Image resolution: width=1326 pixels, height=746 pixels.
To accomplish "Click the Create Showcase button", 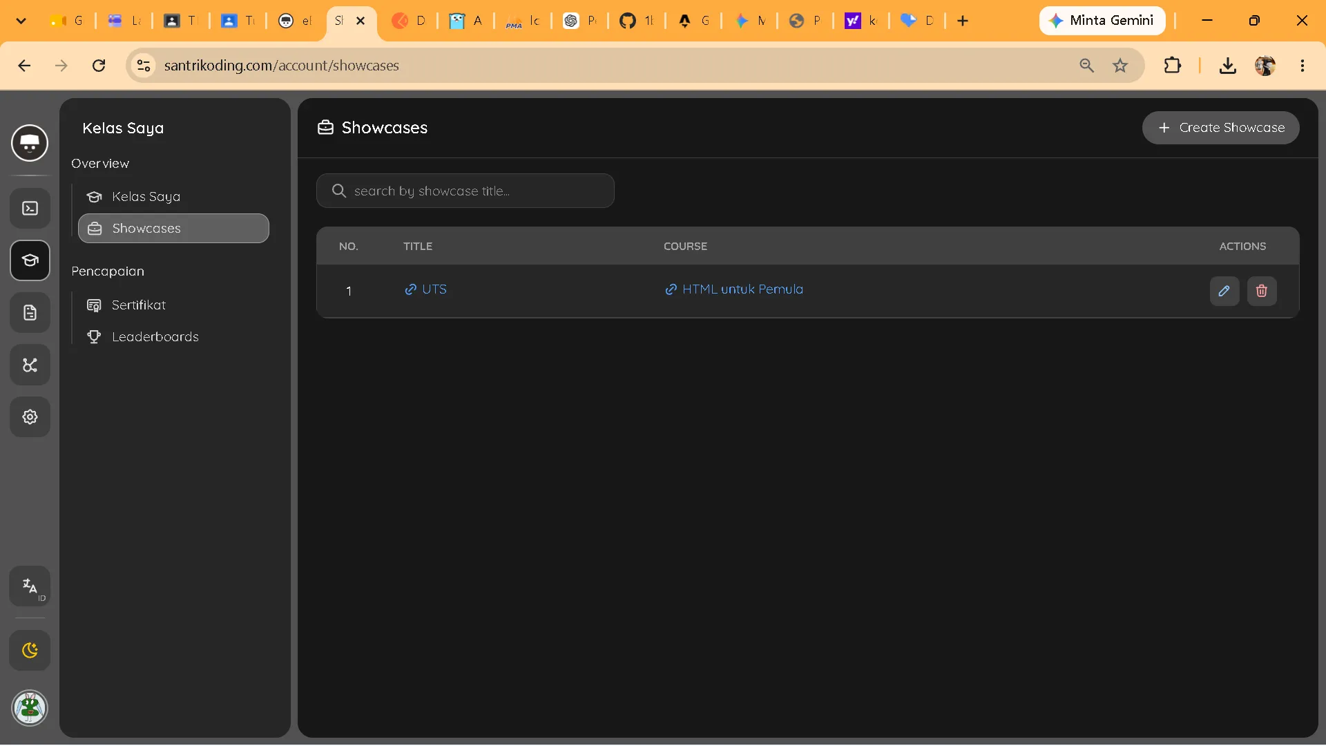I will pyautogui.click(x=1220, y=128).
